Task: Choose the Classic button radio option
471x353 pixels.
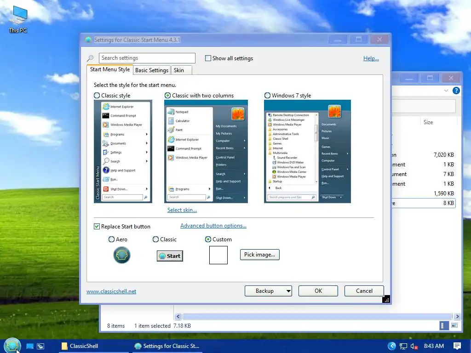Action: (x=155, y=239)
